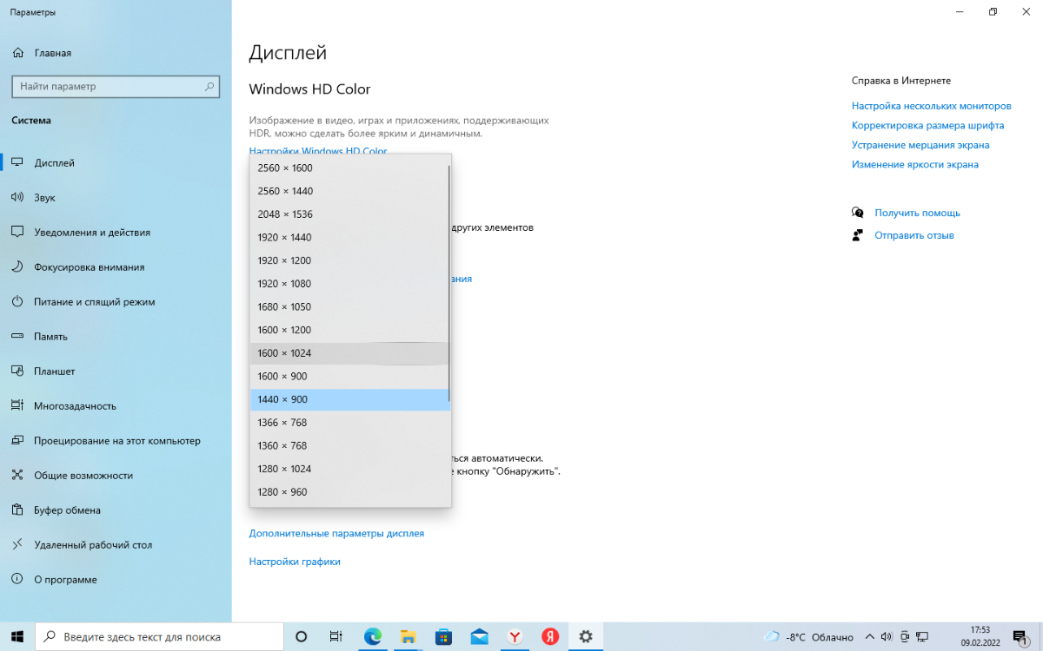Select resolution 2560 × 1600

coord(349,168)
